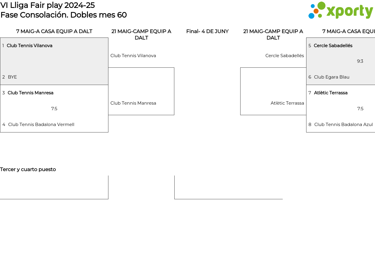Click the BYE entry at seed 2
The width and height of the screenshot is (375, 257).
click(x=12, y=77)
